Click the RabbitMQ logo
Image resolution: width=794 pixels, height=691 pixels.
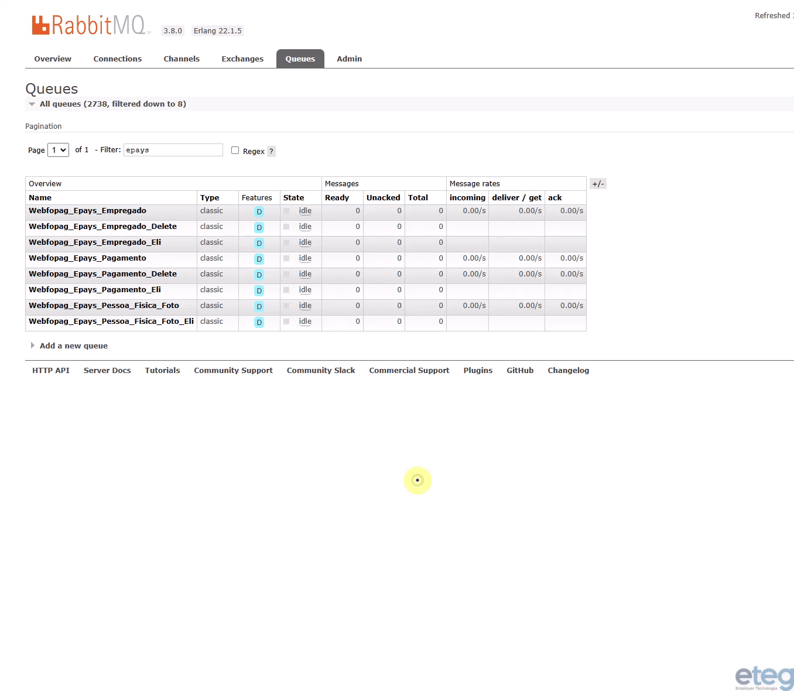[91, 25]
